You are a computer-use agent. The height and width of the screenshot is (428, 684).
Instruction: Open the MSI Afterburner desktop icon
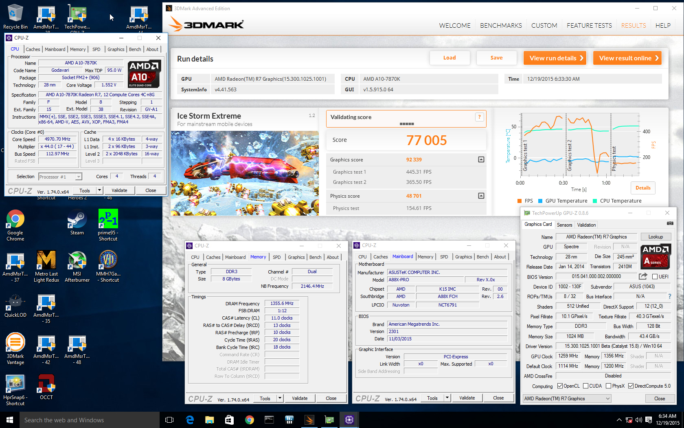coord(77,267)
